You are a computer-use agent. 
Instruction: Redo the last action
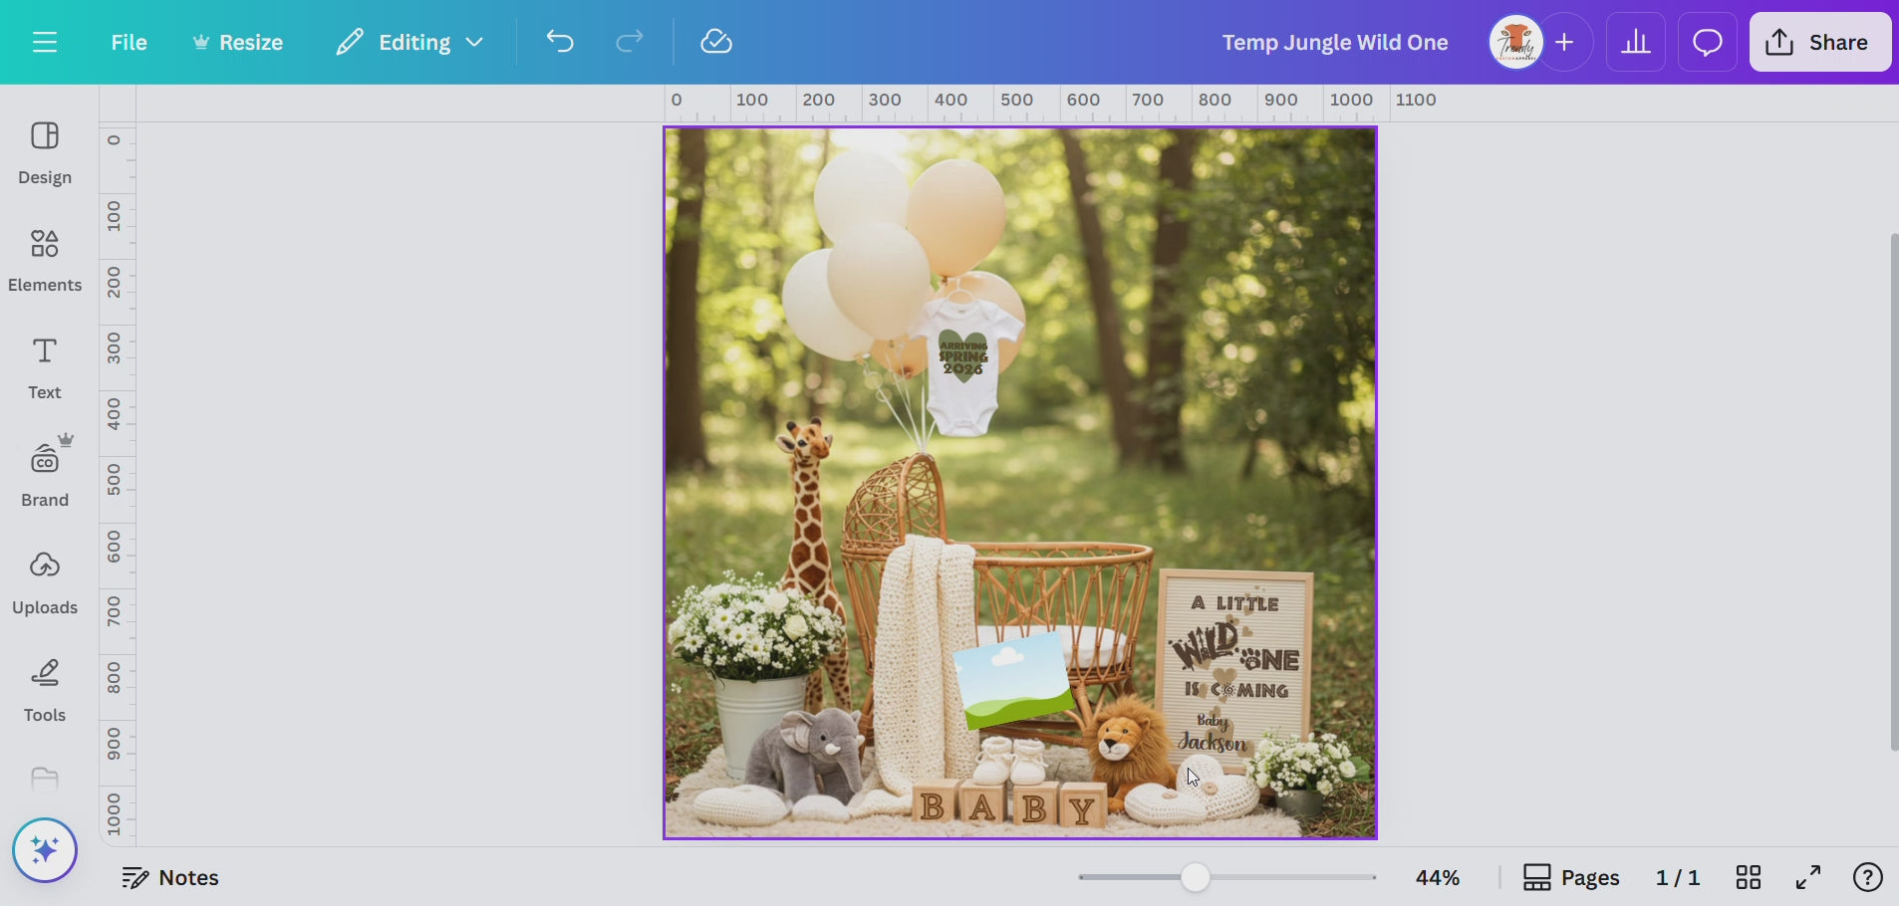click(x=630, y=42)
